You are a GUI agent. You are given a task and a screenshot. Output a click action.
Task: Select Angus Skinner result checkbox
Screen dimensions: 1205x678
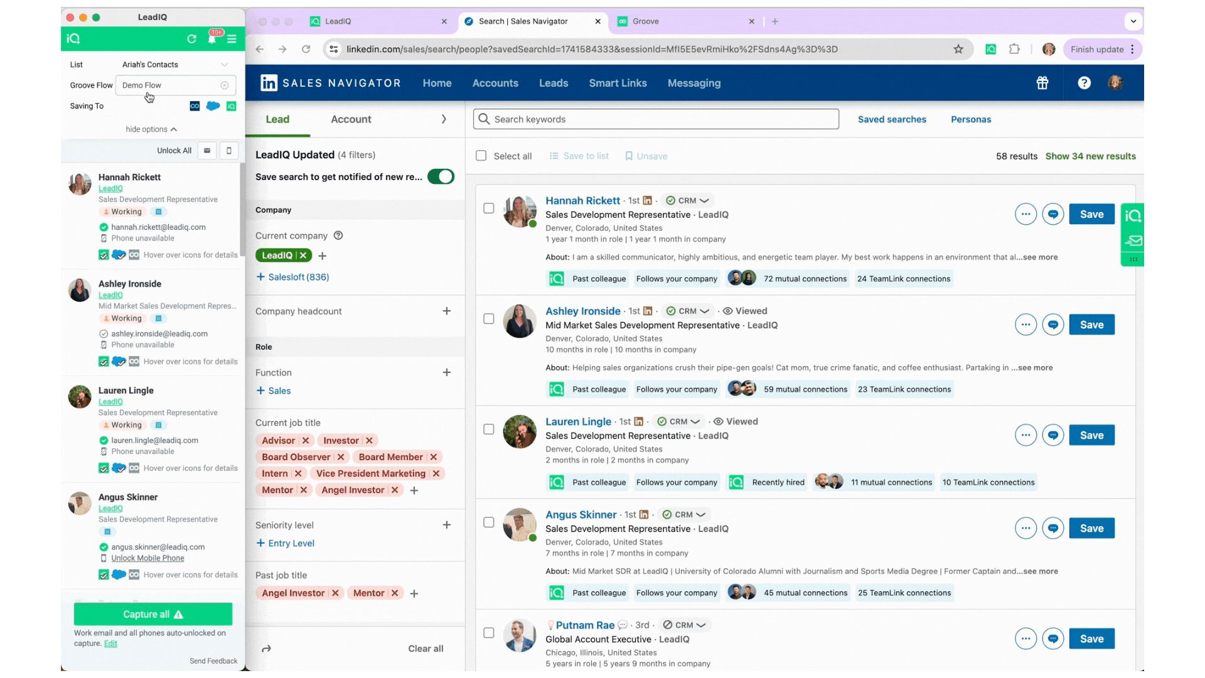(x=489, y=522)
